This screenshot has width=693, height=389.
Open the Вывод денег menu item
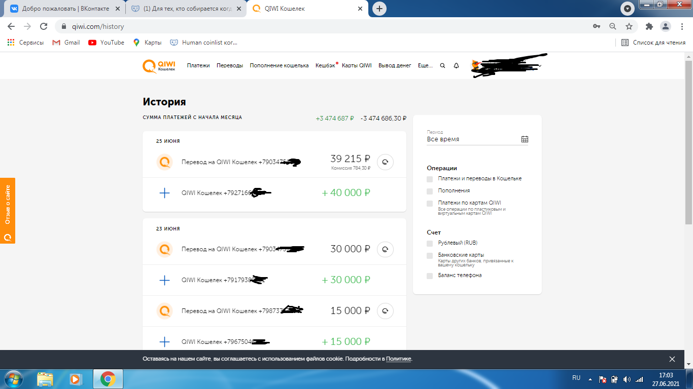395,66
